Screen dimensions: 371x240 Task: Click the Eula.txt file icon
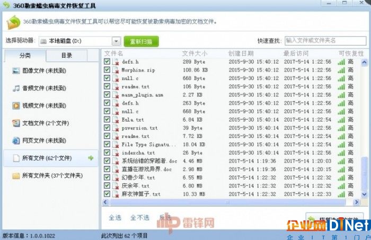tap(116, 119)
